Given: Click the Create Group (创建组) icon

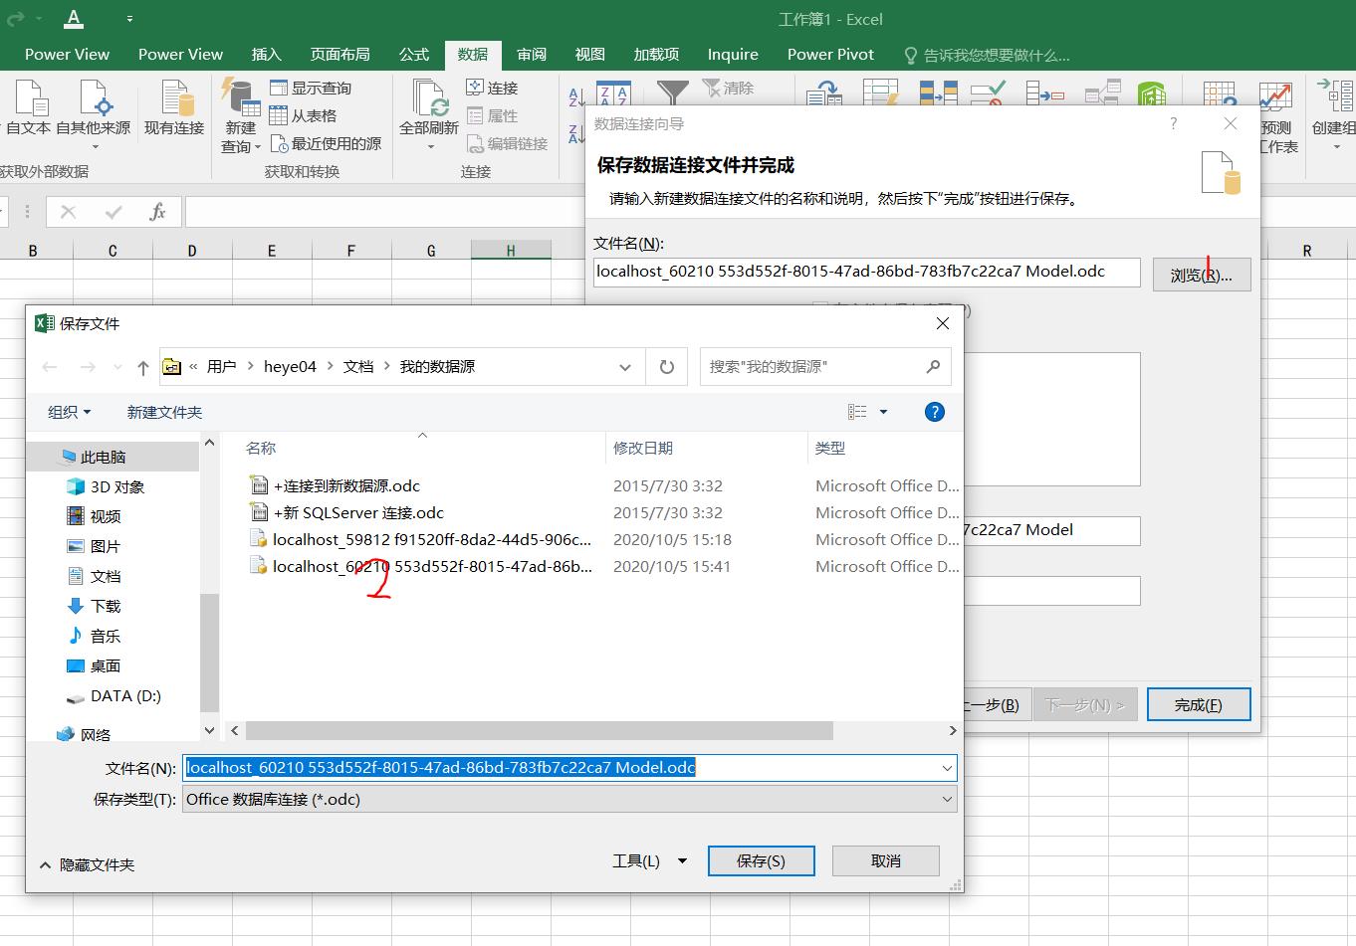Looking at the screenshot, I should (1334, 96).
